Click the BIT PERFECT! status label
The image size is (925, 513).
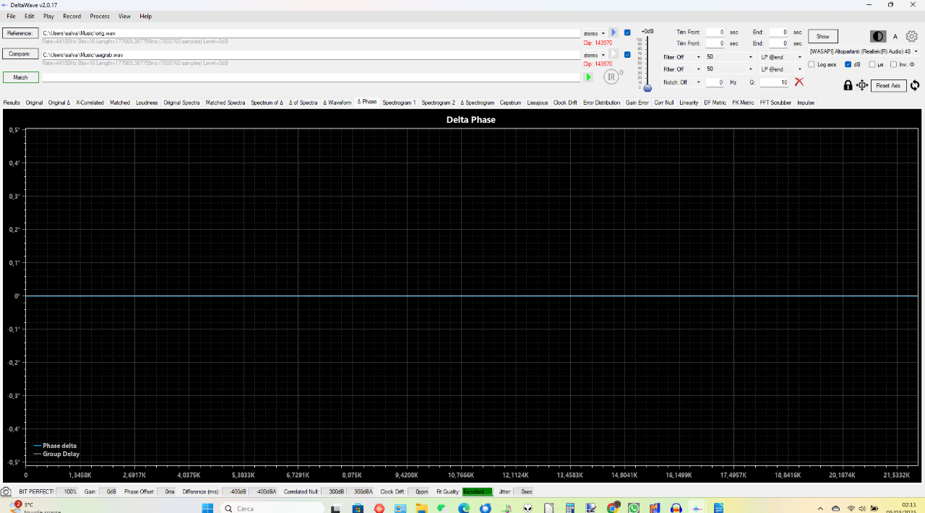[x=36, y=491]
